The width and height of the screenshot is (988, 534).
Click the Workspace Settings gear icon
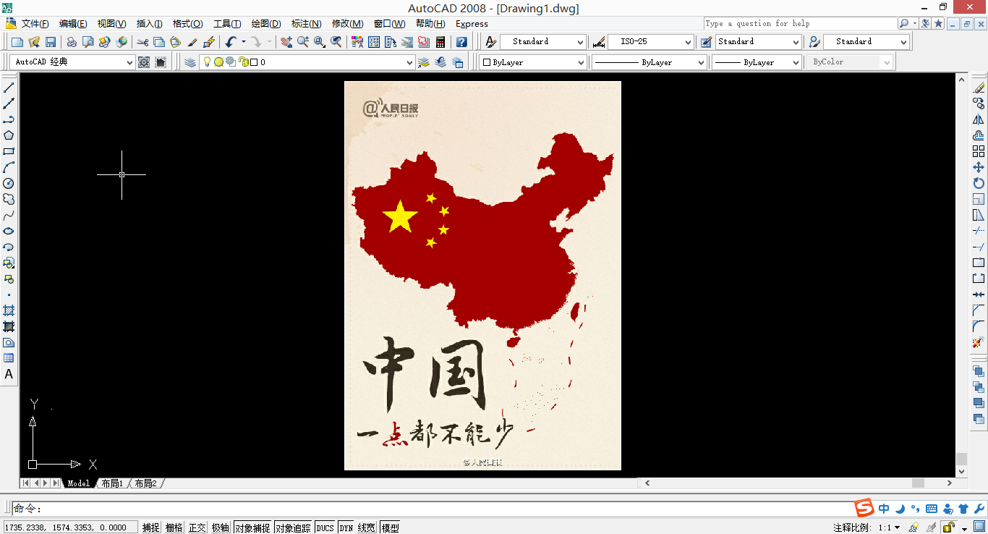point(144,62)
